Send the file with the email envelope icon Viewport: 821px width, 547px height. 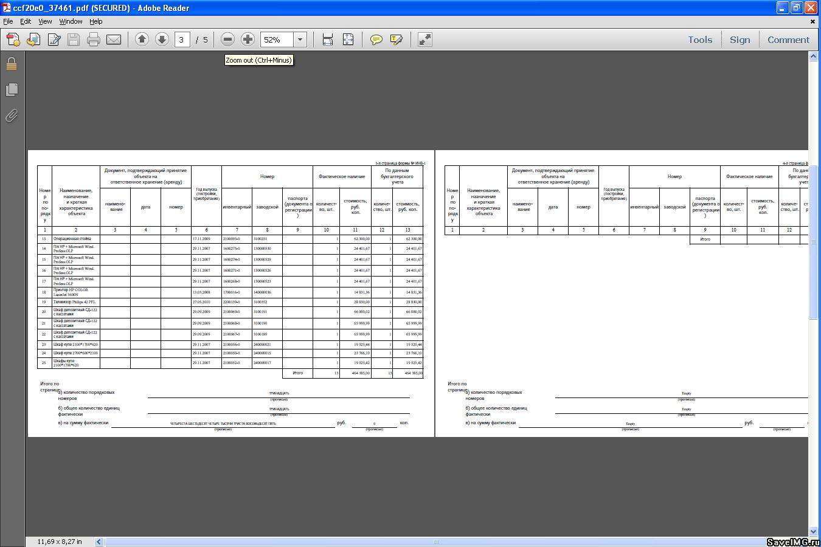pos(114,40)
